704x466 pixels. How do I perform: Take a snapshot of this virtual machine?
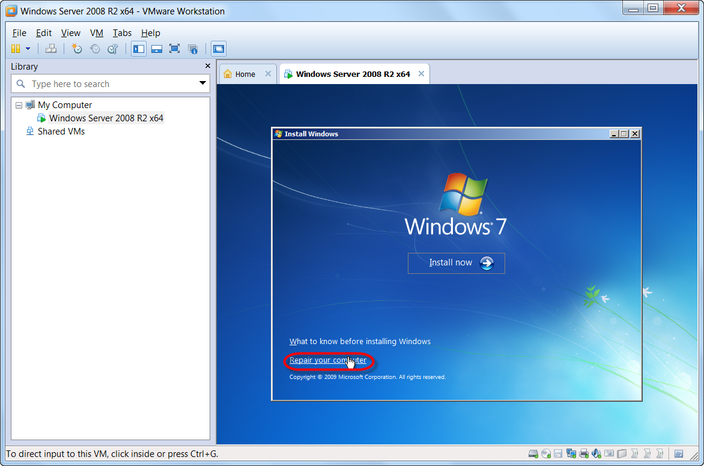(77, 49)
